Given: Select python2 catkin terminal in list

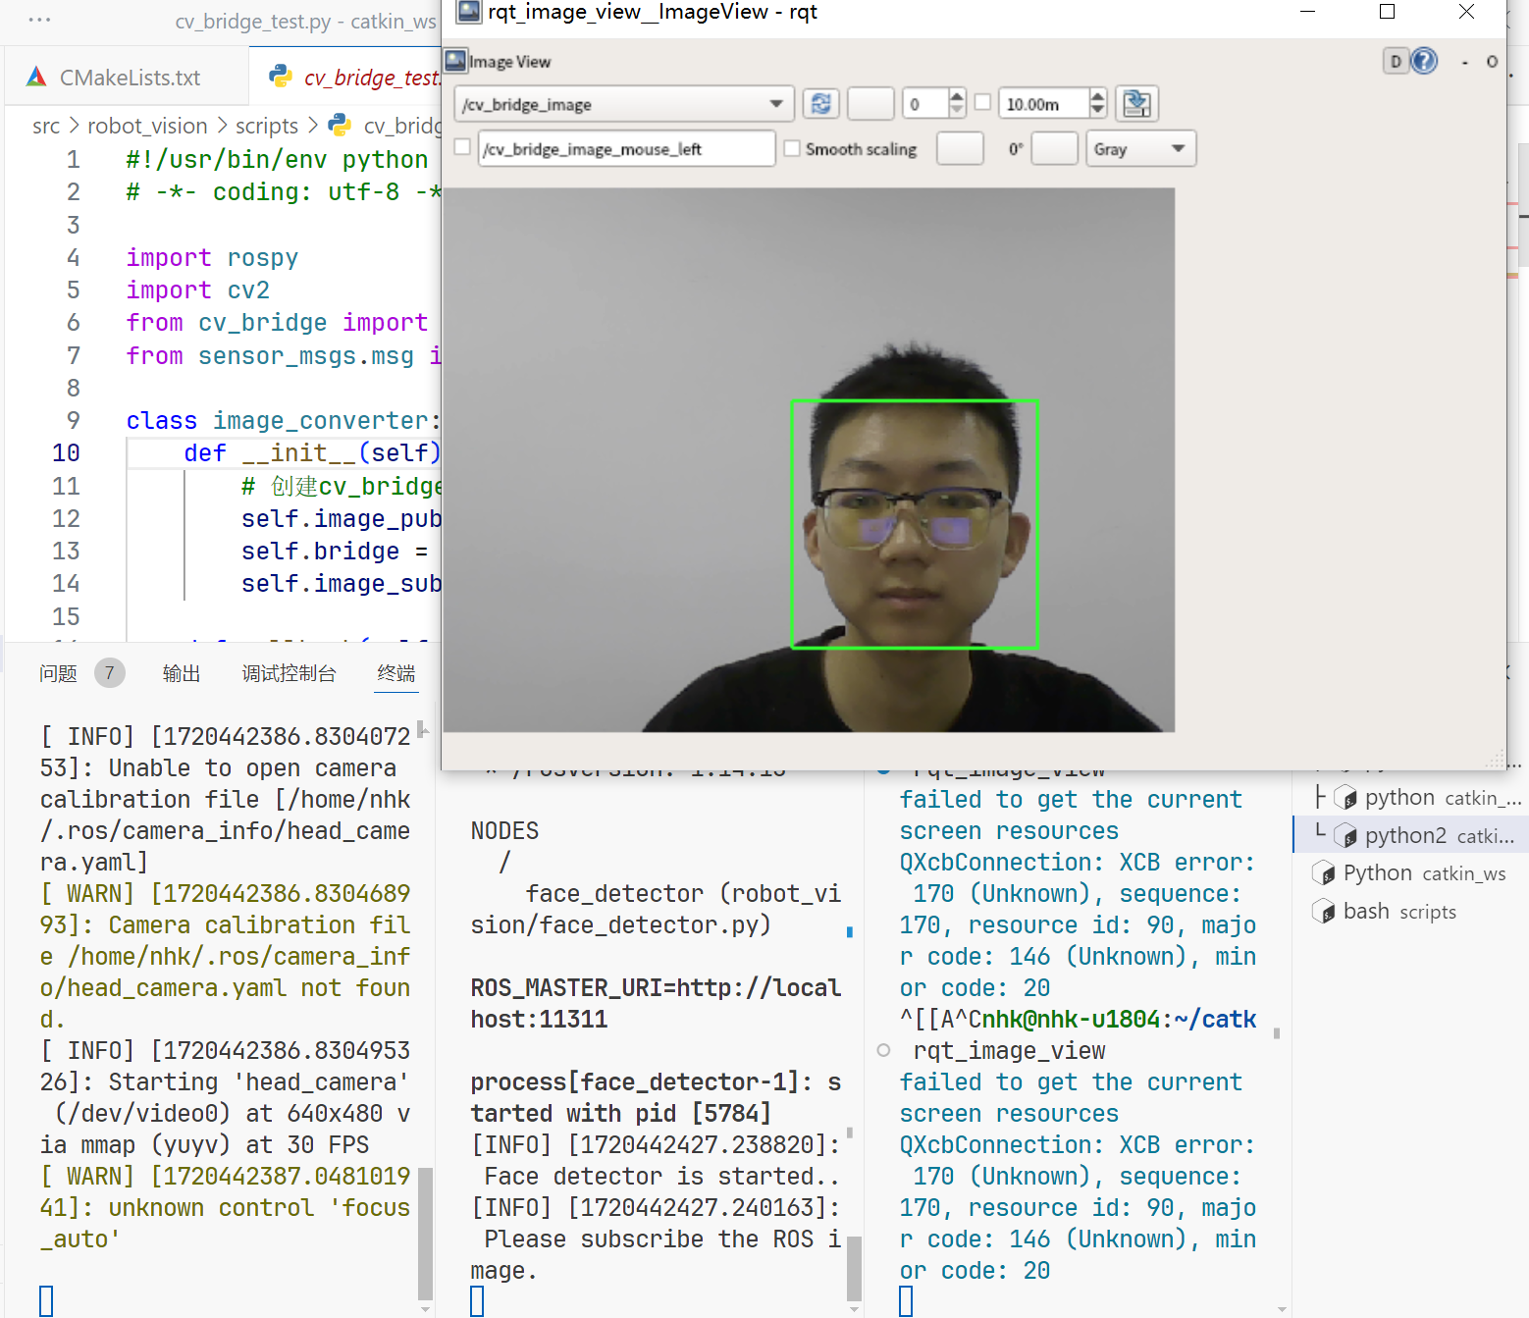Looking at the screenshot, I should click(x=1410, y=835).
